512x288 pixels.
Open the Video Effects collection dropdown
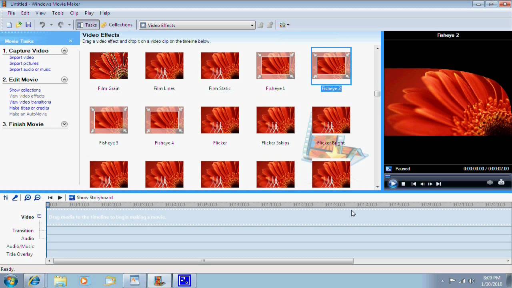pyautogui.click(x=197, y=25)
